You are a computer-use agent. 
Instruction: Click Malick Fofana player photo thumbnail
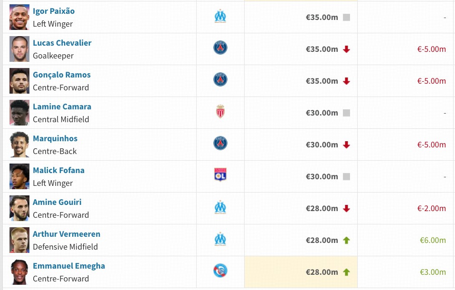19,176
